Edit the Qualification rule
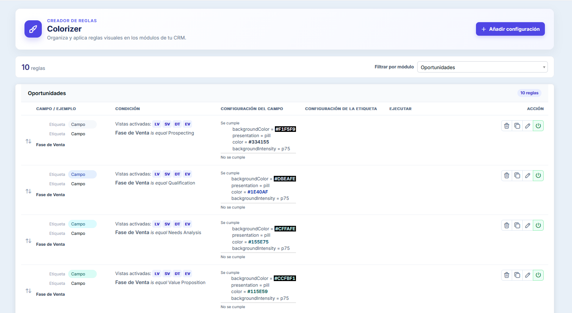Viewport: 572px width, 313px height. [x=528, y=175]
